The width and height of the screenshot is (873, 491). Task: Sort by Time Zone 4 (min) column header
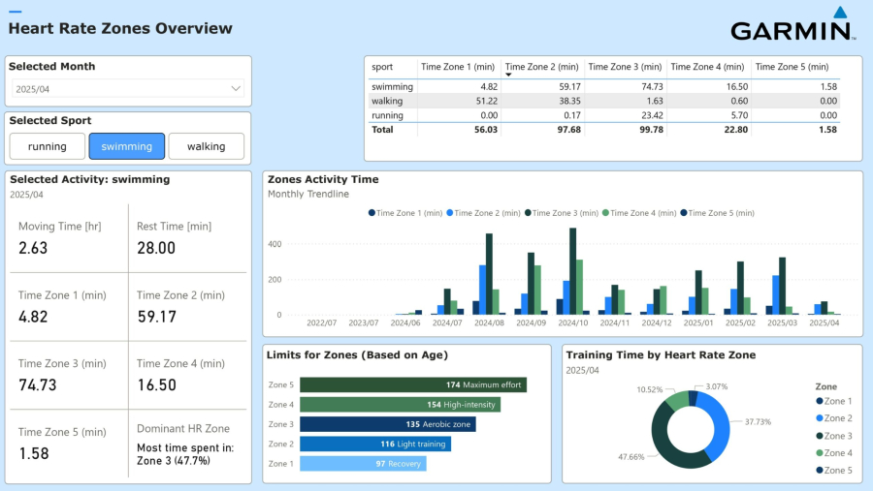(707, 67)
